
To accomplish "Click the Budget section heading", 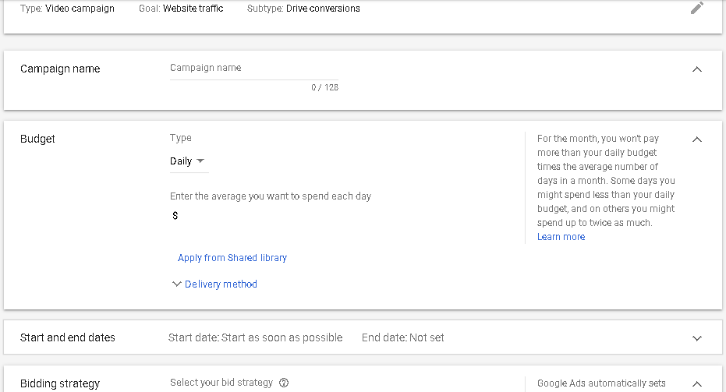I will tap(37, 139).
